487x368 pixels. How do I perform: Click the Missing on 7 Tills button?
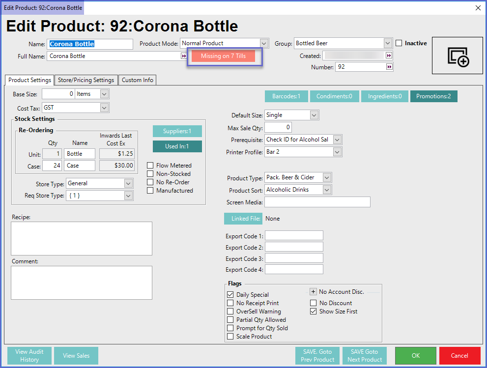(x=223, y=56)
